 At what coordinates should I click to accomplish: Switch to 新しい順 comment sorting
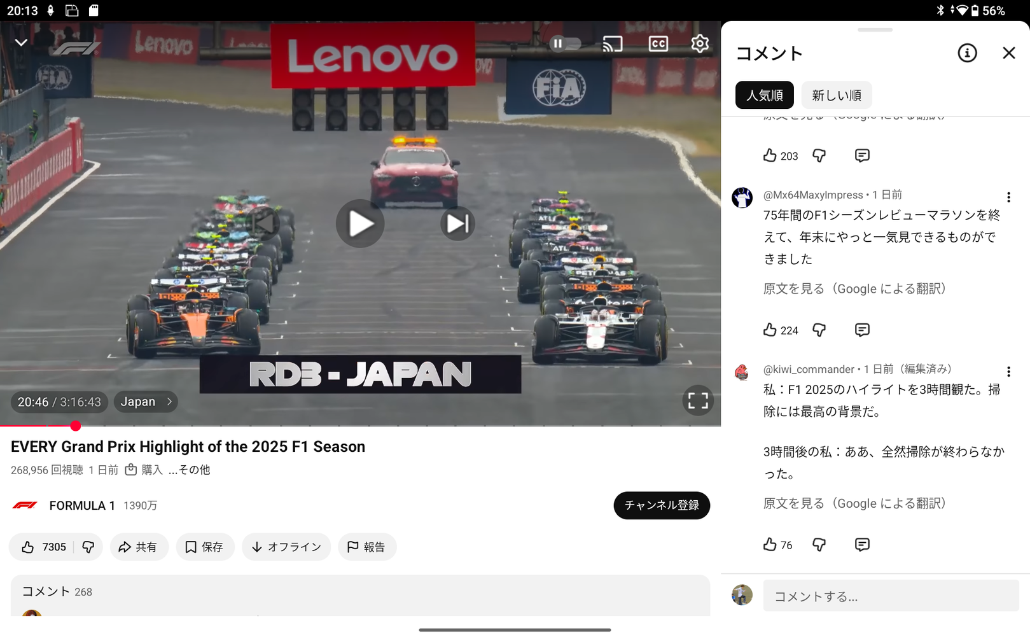tap(836, 95)
